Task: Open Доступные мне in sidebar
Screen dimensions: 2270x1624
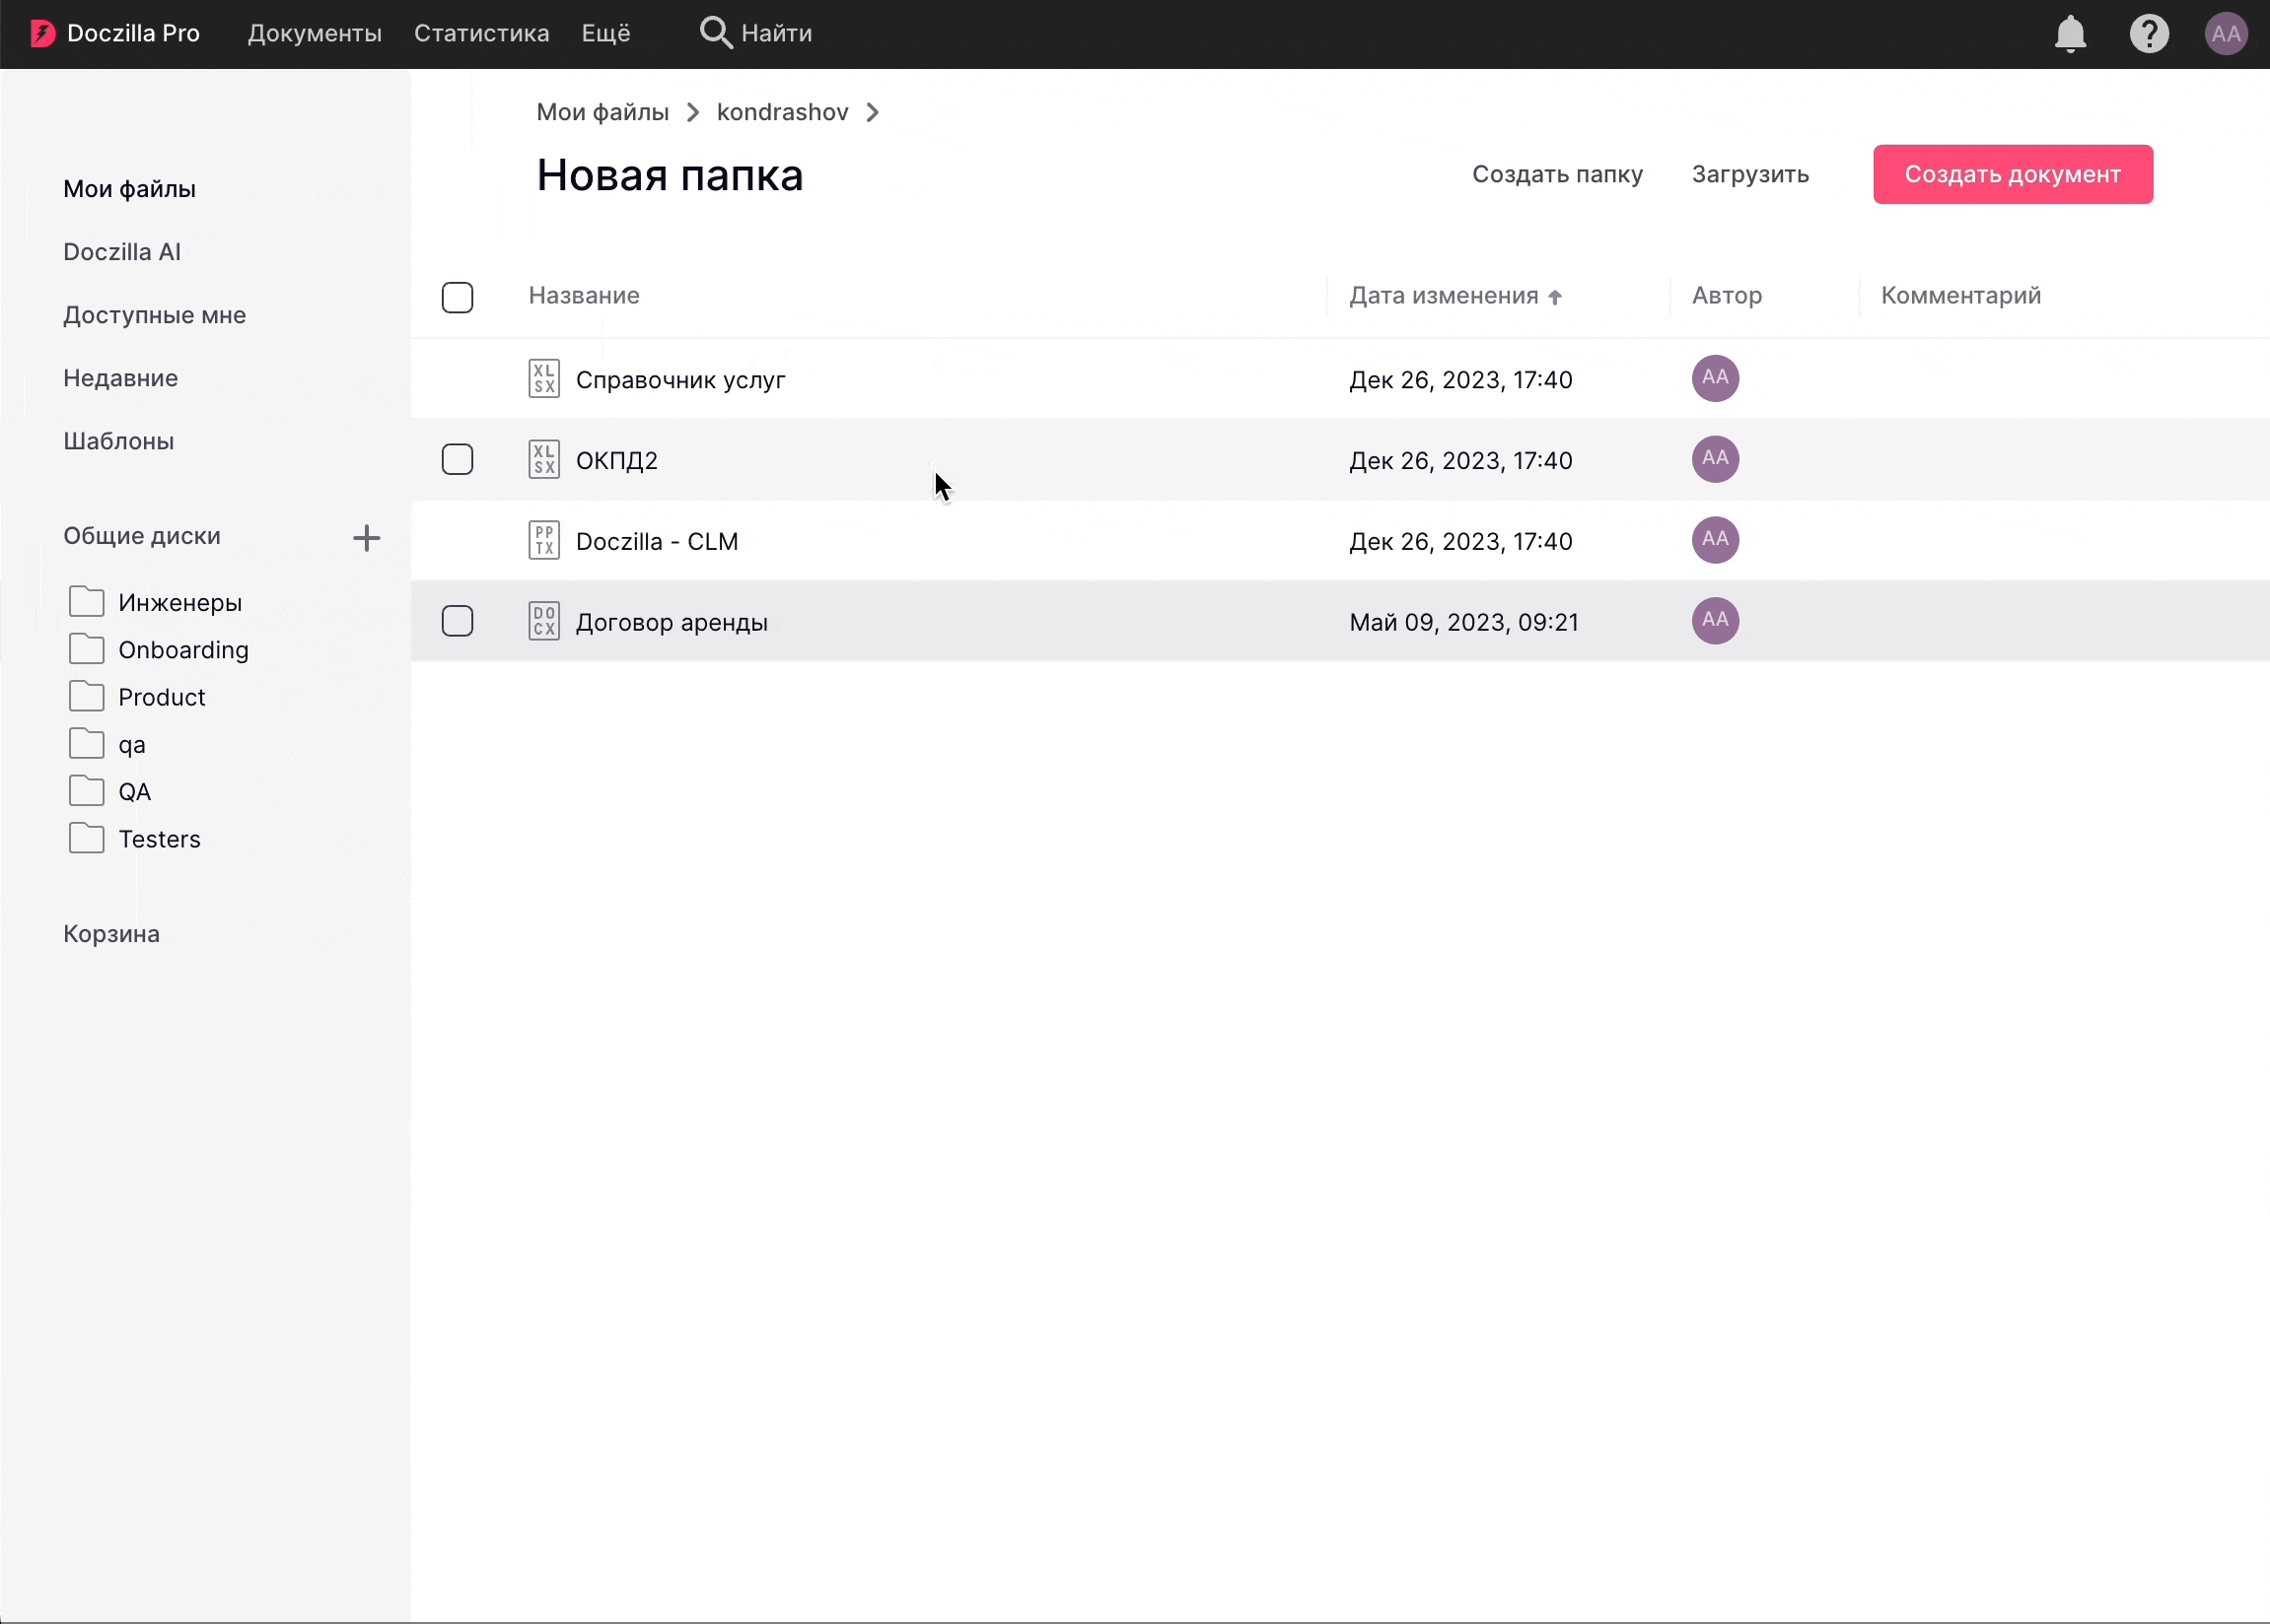Action: [154, 315]
